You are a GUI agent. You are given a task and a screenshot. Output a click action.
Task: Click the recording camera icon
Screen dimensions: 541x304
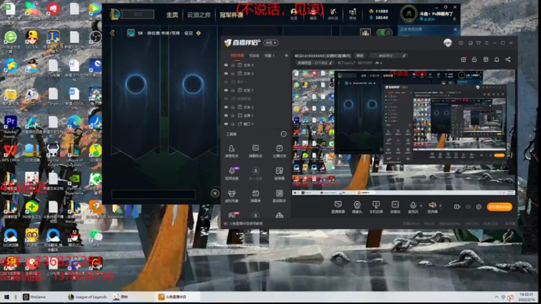457,207
